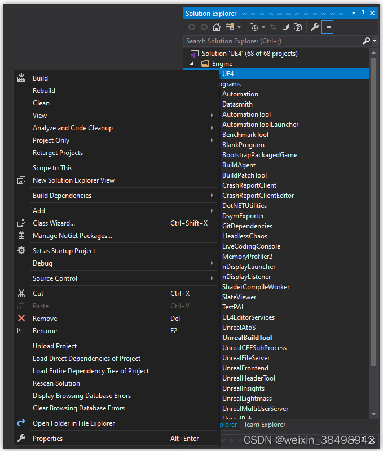Expand Build Dependencies submenu
383x451 pixels.
click(x=212, y=195)
